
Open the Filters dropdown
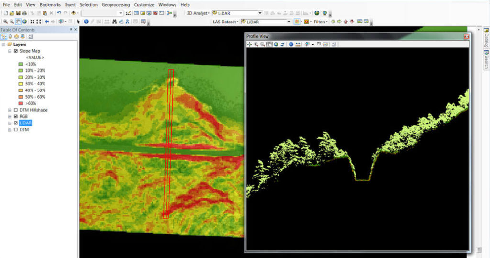coord(321,22)
